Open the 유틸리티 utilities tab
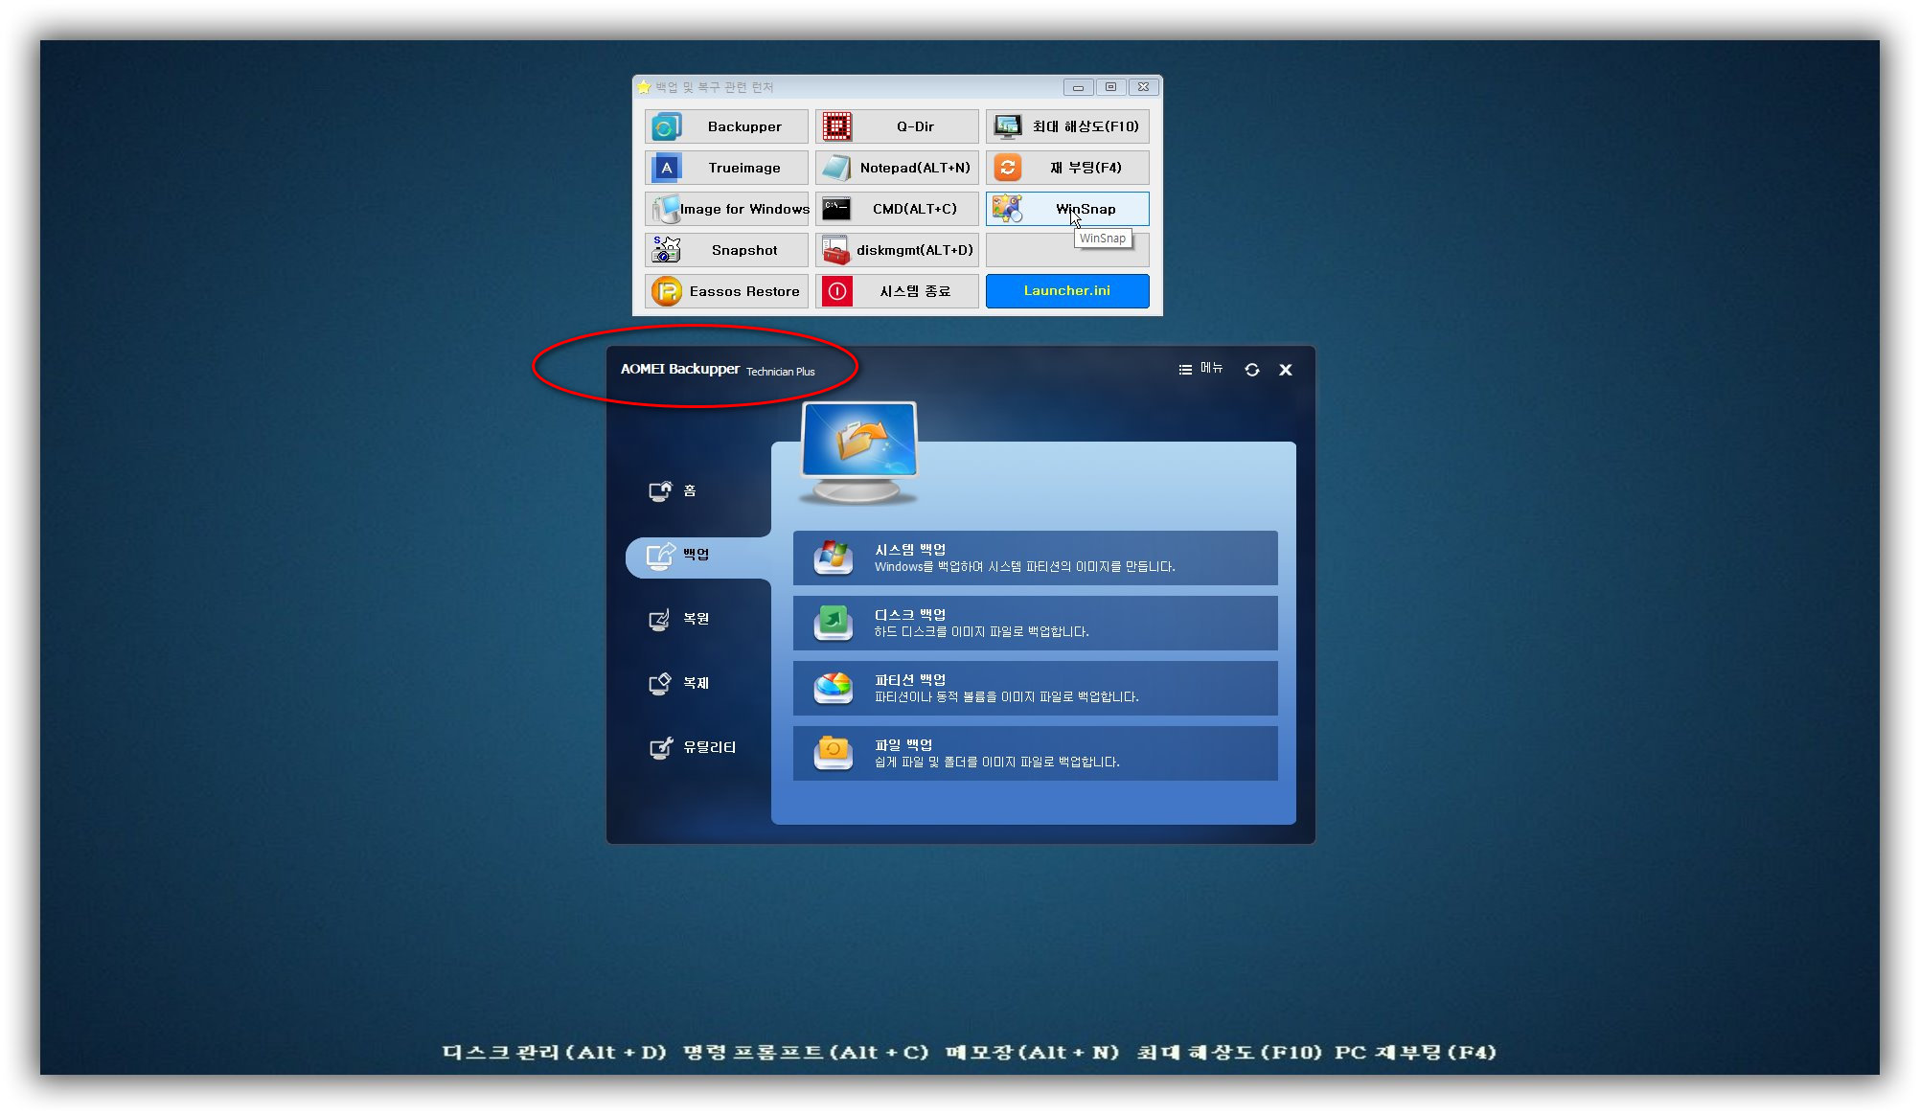The width and height of the screenshot is (1920, 1115). (710, 747)
